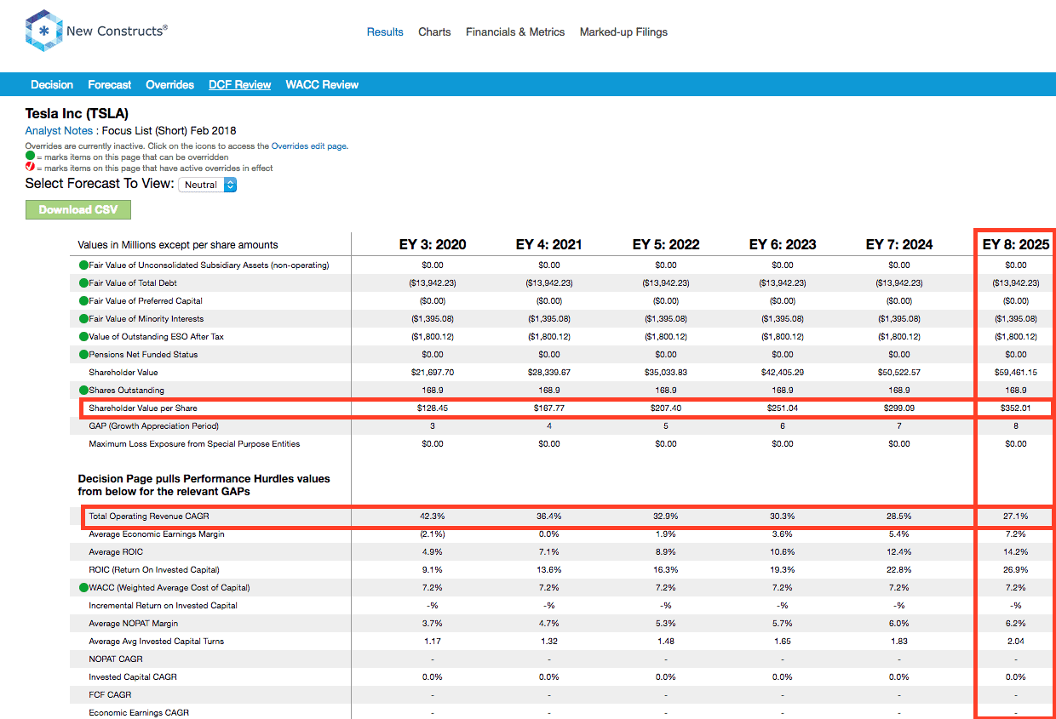
Task: Follow the Overrides edit page link
Action: click(308, 146)
